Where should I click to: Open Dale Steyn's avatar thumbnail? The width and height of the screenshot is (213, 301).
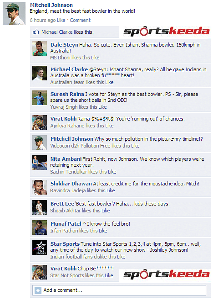(40, 48)
